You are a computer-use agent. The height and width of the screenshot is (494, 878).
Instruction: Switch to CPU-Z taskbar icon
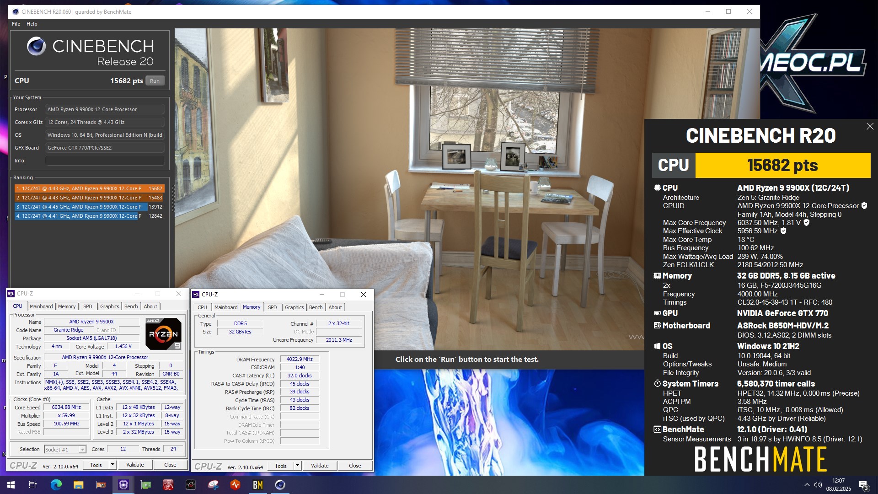(x=123, y=485)
